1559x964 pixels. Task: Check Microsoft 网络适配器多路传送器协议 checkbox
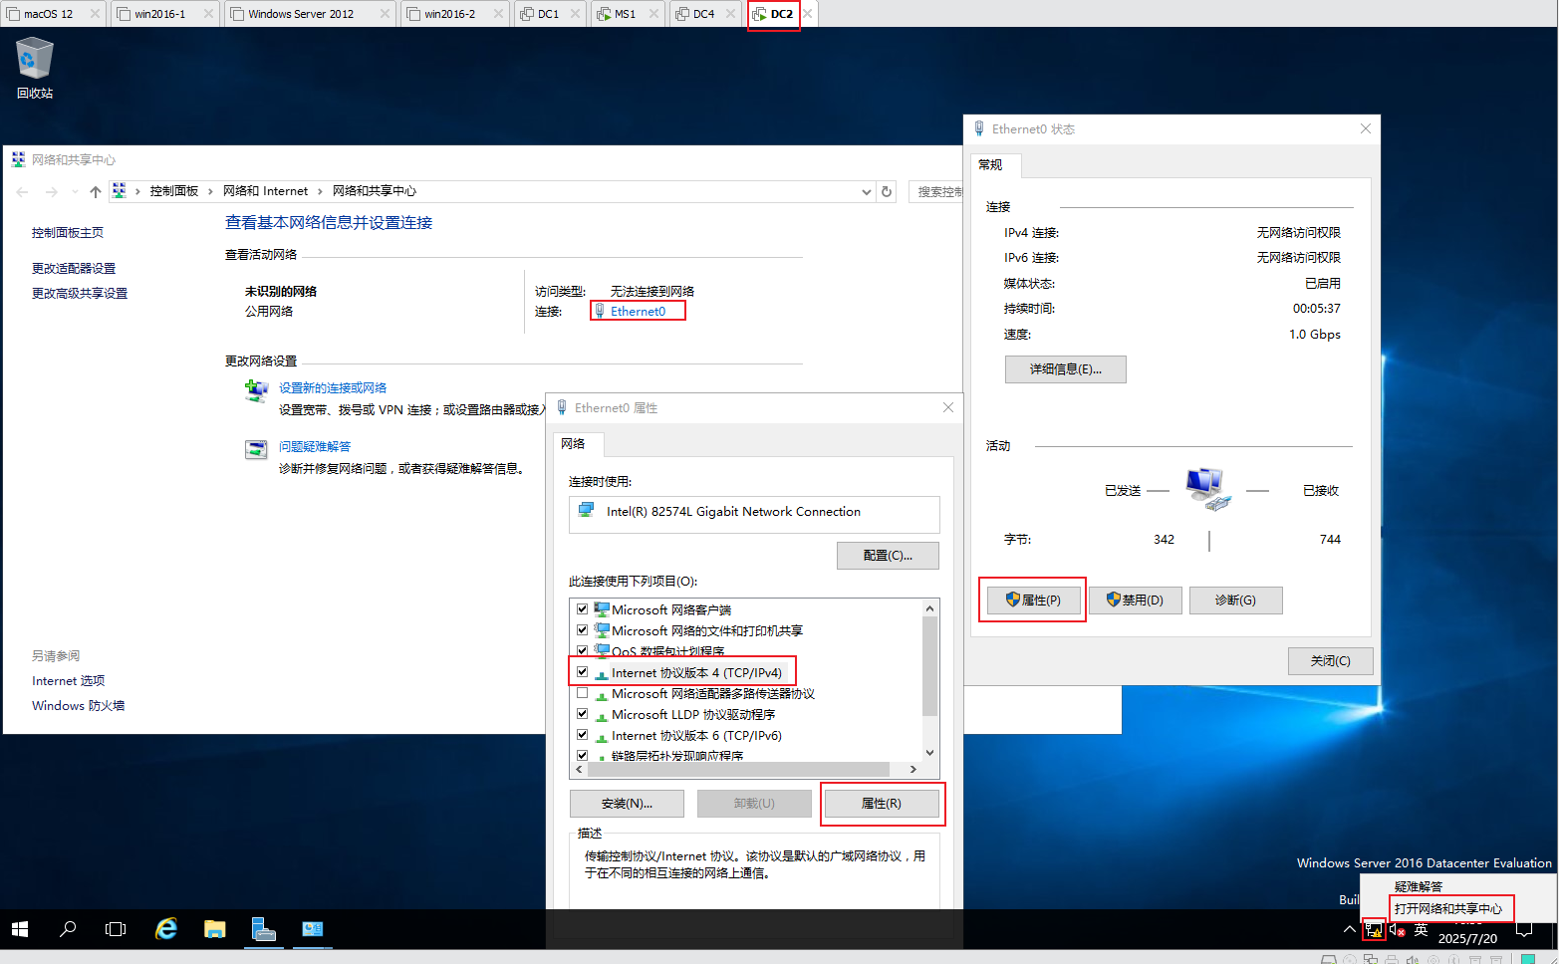tap(583, 693)
